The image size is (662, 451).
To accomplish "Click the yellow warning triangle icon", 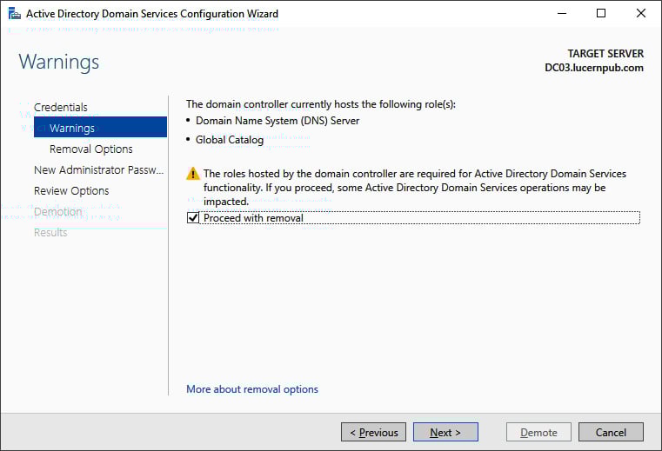I will pos(193,174).
